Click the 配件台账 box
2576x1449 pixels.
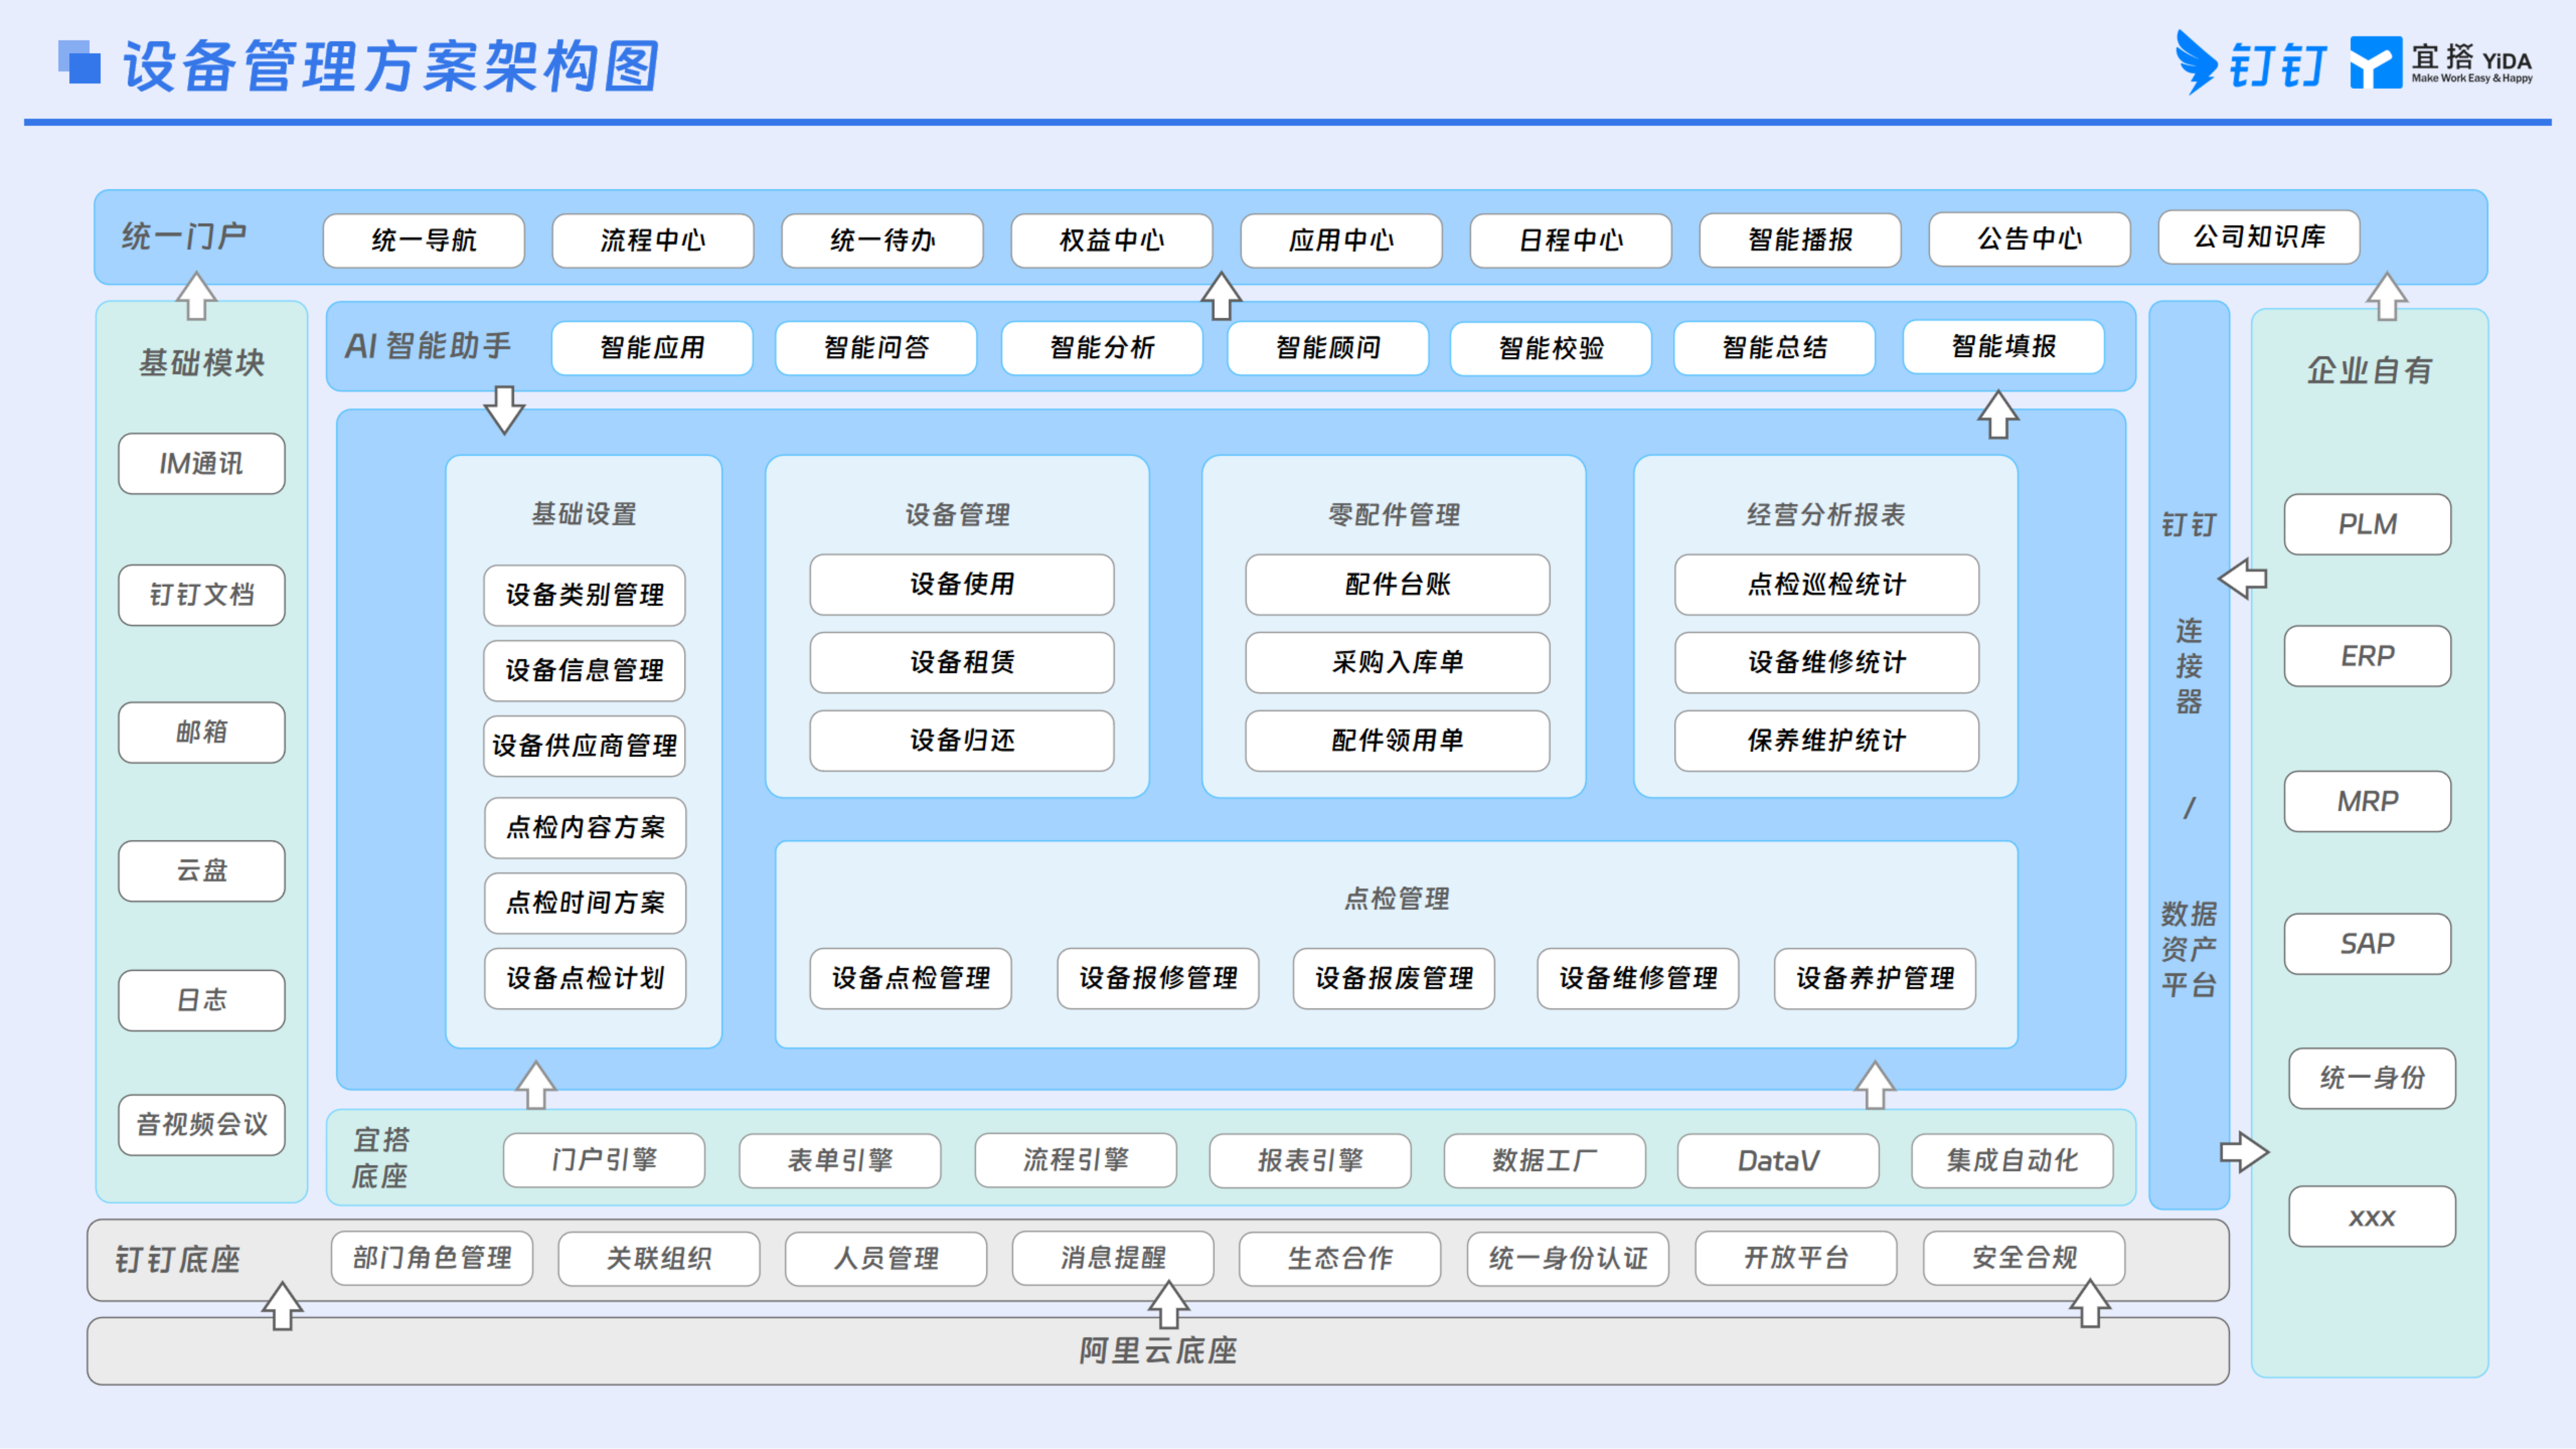click(1398, 585)
